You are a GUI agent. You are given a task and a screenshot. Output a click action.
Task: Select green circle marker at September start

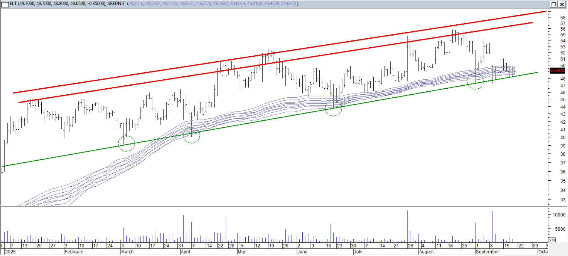pyautogui.click(x=475, y=81)
